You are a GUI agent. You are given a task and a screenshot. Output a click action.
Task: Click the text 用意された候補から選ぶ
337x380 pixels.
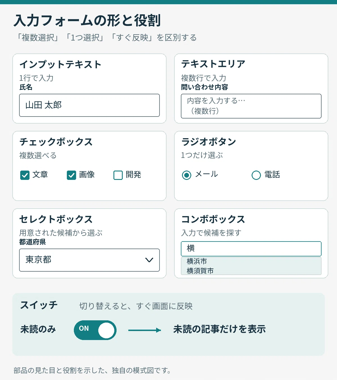pos(61,233)
